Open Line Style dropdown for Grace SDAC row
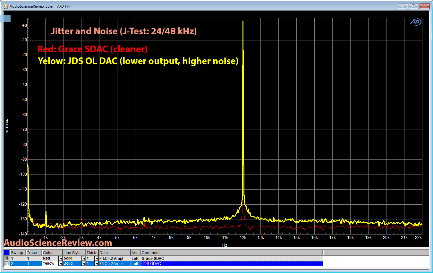433x273 pixels. (84, 258)
